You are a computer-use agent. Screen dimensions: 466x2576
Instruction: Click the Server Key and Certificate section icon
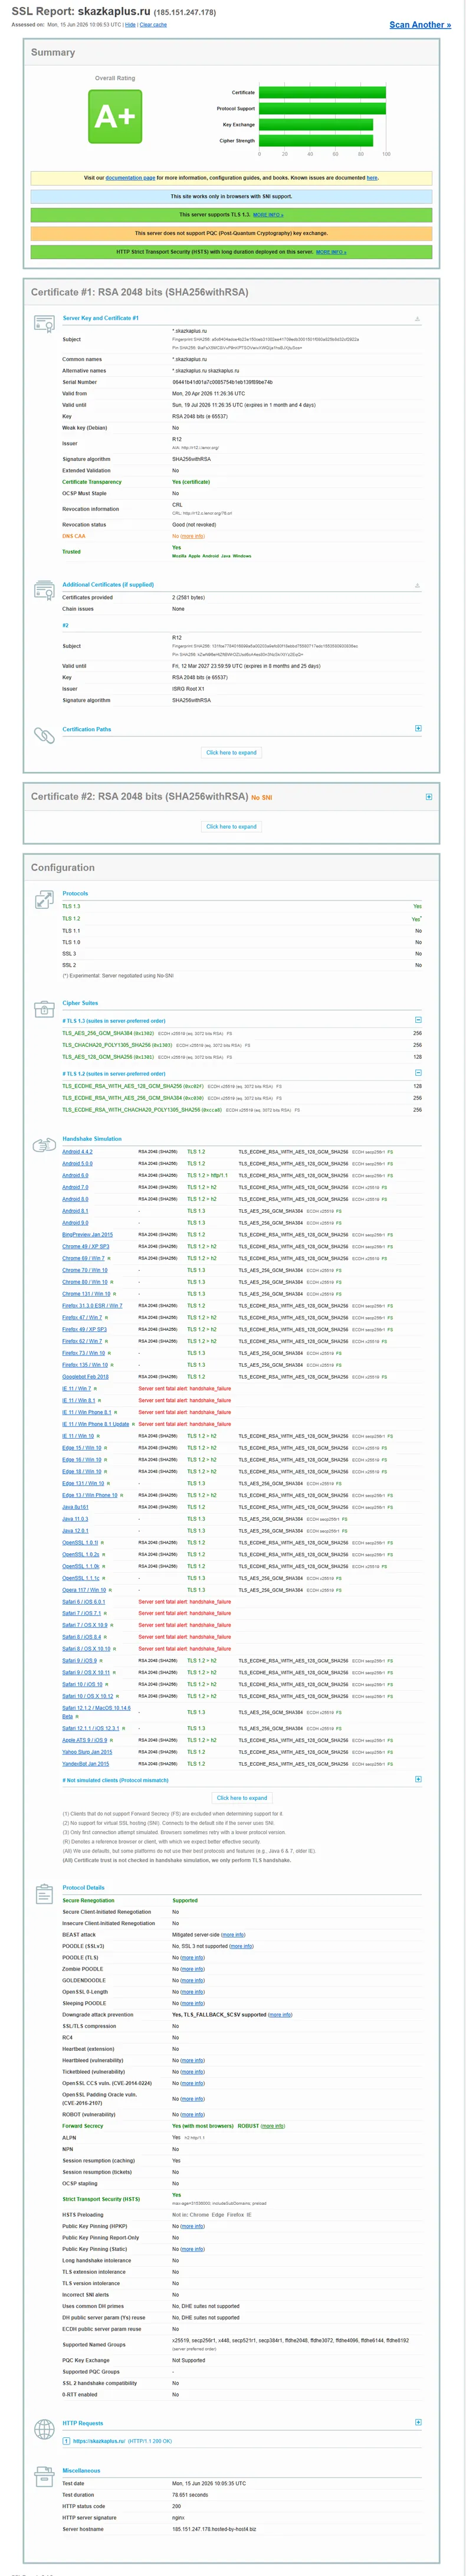(x=44, y=324)
